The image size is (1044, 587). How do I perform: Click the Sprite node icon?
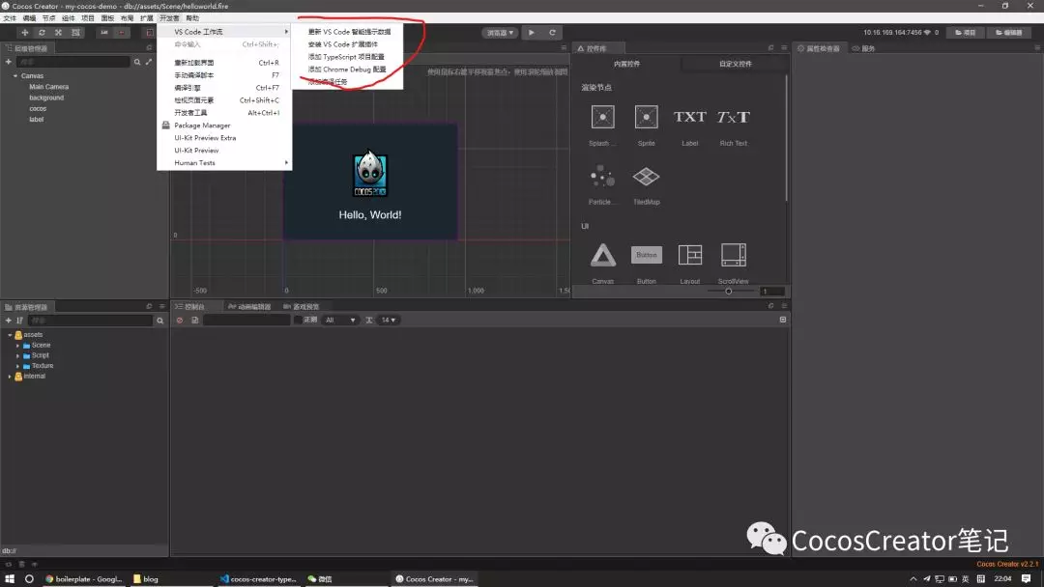(646, 117)
